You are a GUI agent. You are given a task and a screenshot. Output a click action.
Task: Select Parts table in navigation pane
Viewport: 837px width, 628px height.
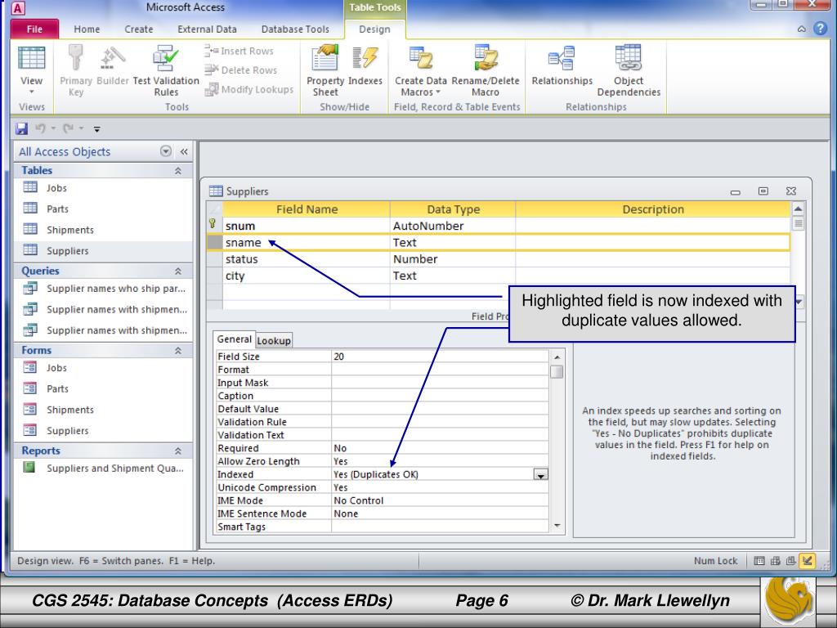click(104, 209)
